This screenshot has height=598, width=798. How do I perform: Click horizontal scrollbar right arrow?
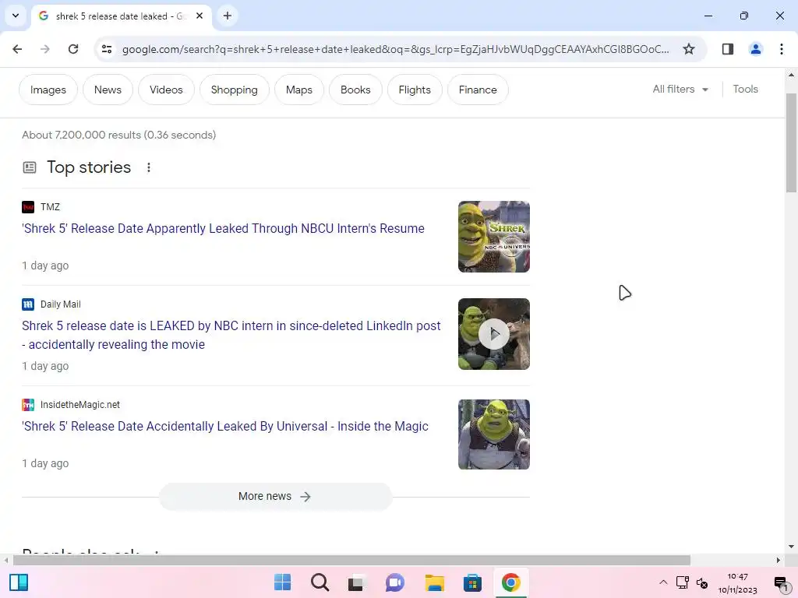[779, 560]
